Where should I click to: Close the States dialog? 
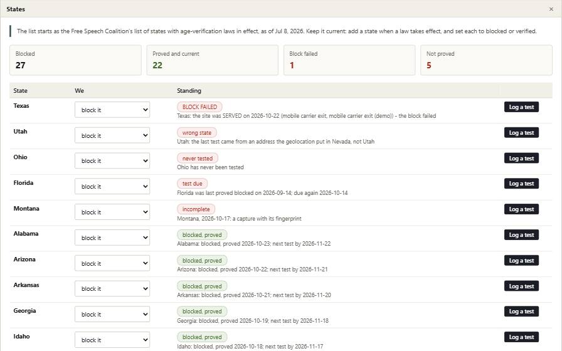(x=551, y=9)
